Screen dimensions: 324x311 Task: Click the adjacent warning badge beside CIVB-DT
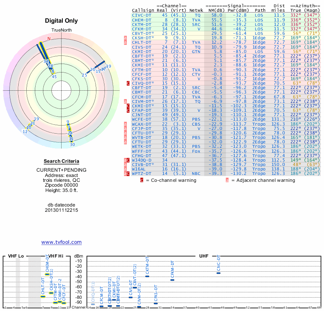click(x=125, y=164)
